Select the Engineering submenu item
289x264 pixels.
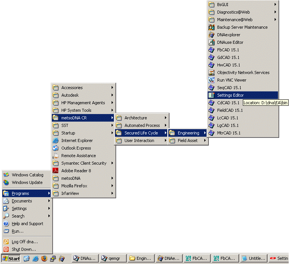[x=188, y=133]
